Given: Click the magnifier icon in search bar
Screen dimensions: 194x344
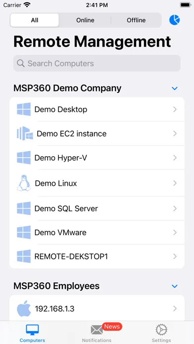Looking at the screenshot, I should pyautogui.click(x=21, y=63).
